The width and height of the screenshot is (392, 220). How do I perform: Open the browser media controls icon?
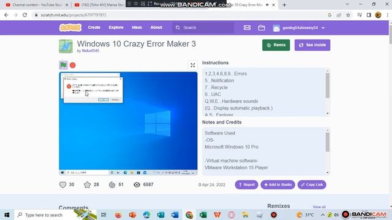pyautogui.click(x=360, y=15)
